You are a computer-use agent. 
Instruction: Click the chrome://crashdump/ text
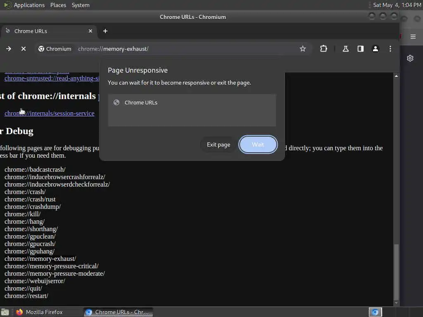coord(33,207)
